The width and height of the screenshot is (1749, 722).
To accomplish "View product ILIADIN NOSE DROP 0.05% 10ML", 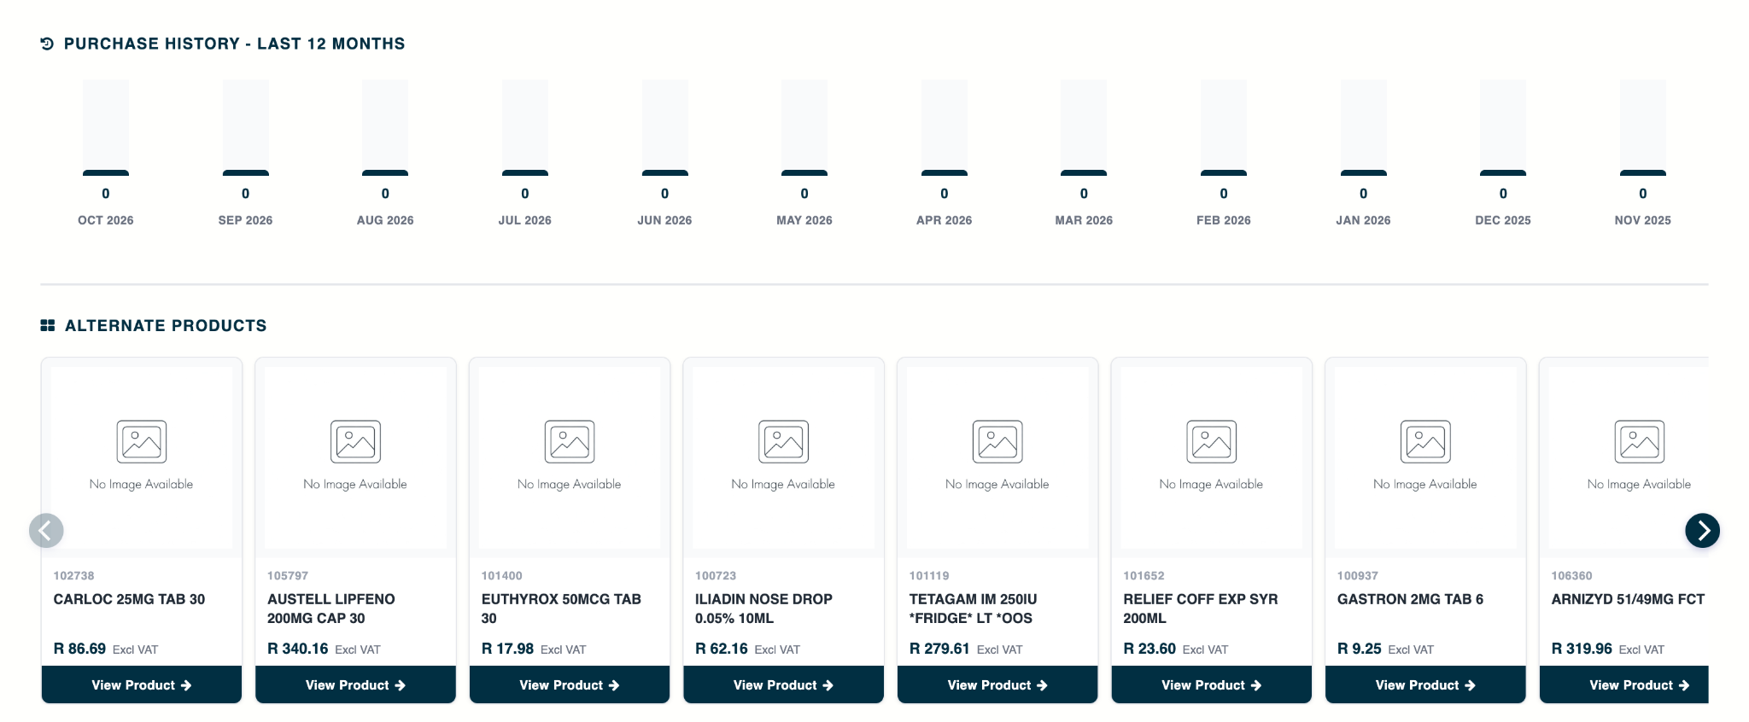I will pyautogui.click(x=783, y=685).
